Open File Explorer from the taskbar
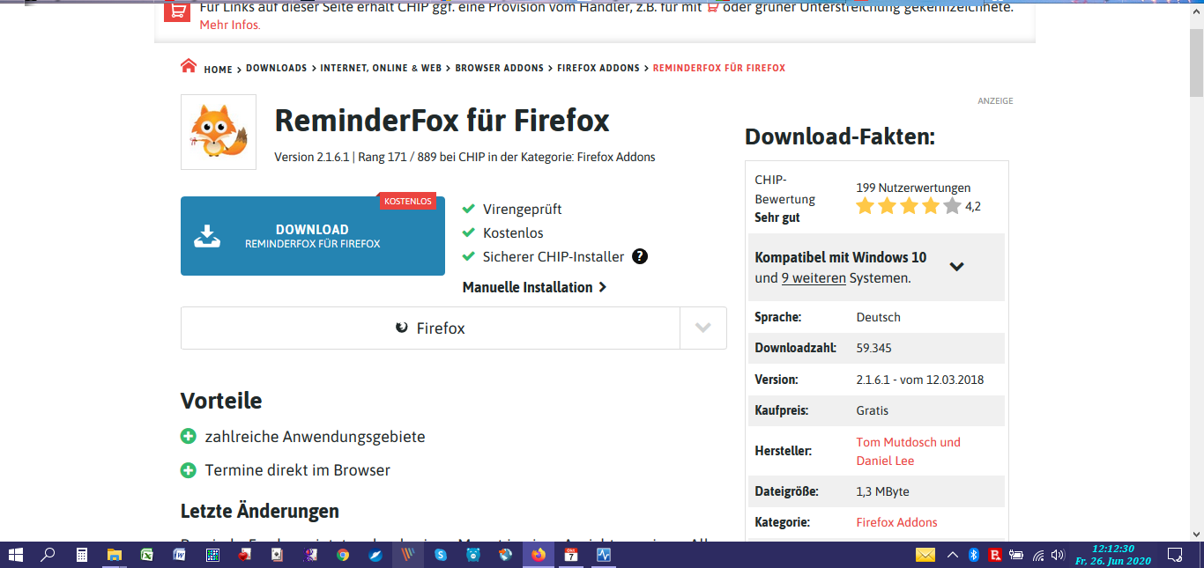Viewport: 1204px width, 568px height. (x=115, y=555)
